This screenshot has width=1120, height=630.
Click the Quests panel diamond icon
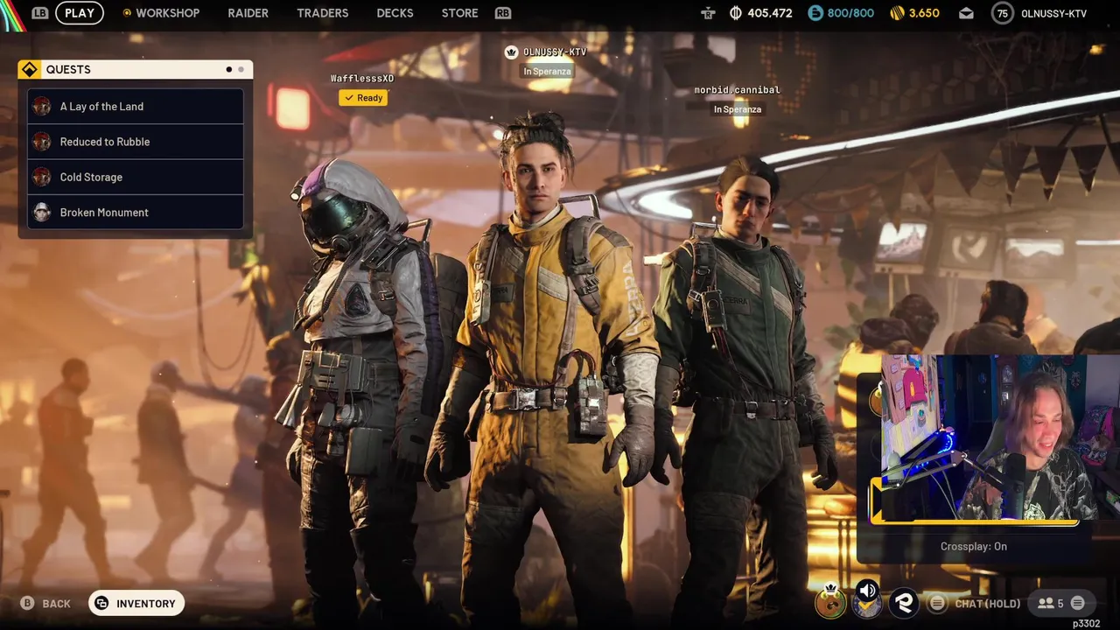(x=29, y=69)
